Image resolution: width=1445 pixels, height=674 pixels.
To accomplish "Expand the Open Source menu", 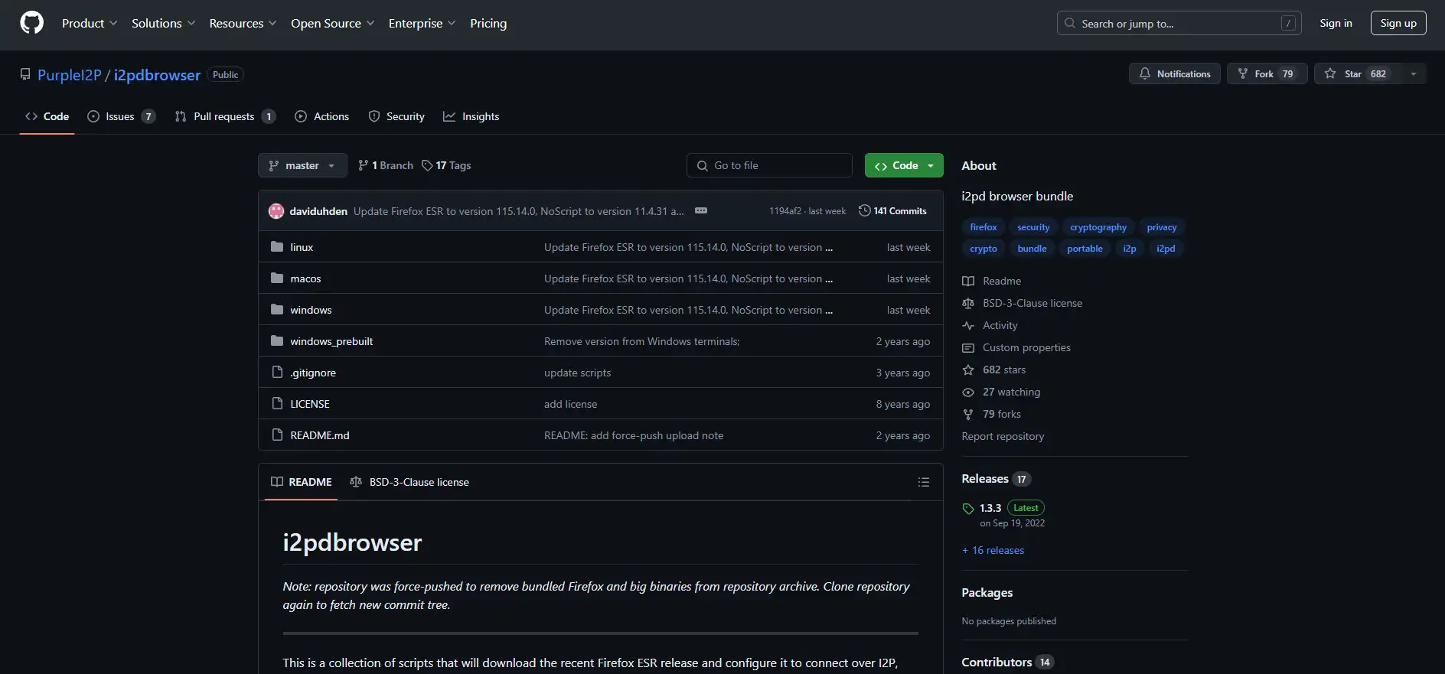I will point(333,23).
